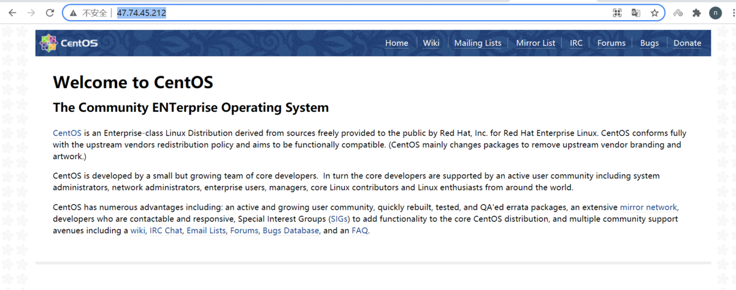Click the 'Welcome to CentOS' heading

pyautogui.click(x=133, y=82)
